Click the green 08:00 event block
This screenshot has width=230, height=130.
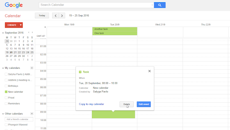(114, 115)
